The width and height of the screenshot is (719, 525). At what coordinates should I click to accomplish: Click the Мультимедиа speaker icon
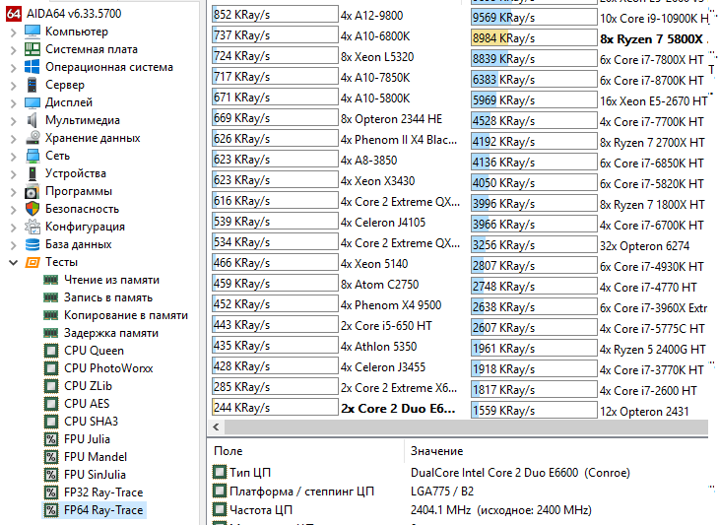[33, 120]
